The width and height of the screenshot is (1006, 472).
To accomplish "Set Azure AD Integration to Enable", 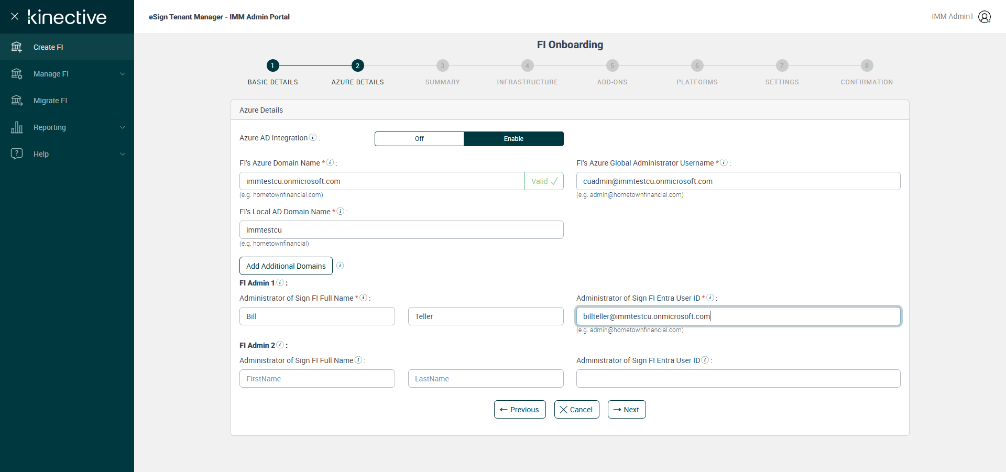I will 513,139.
